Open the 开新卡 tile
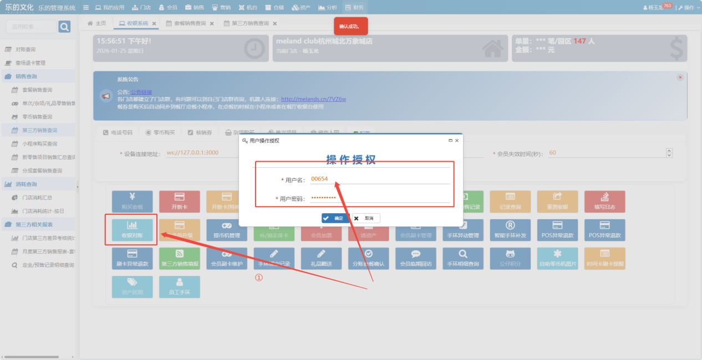 click(179, 202)
